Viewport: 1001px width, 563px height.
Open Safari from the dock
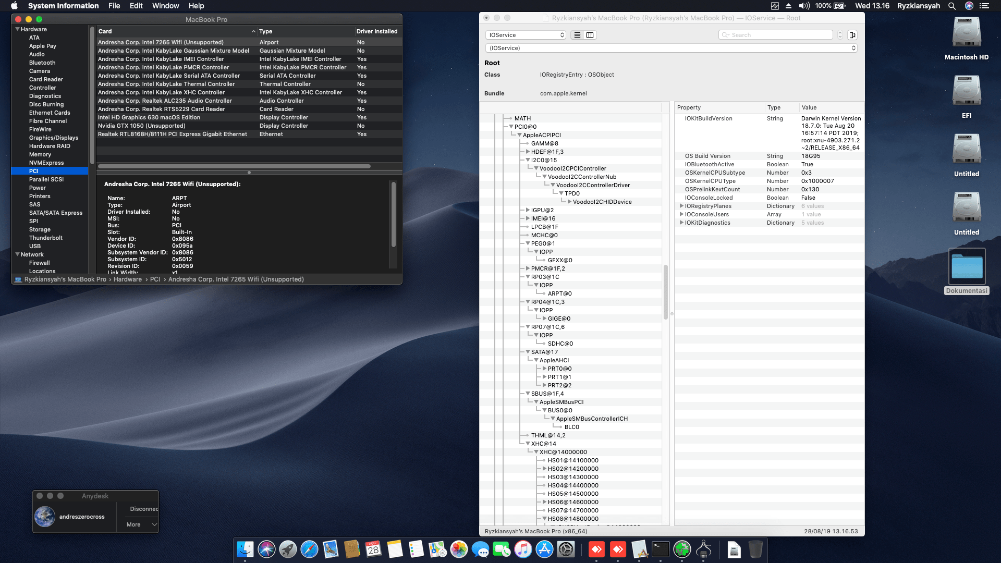tap(309, 549)
